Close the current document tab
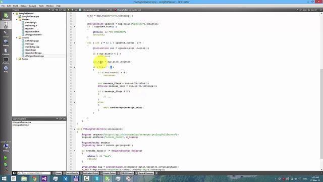The height and width of the screenshot is (182, 323). tap(111, 10)
